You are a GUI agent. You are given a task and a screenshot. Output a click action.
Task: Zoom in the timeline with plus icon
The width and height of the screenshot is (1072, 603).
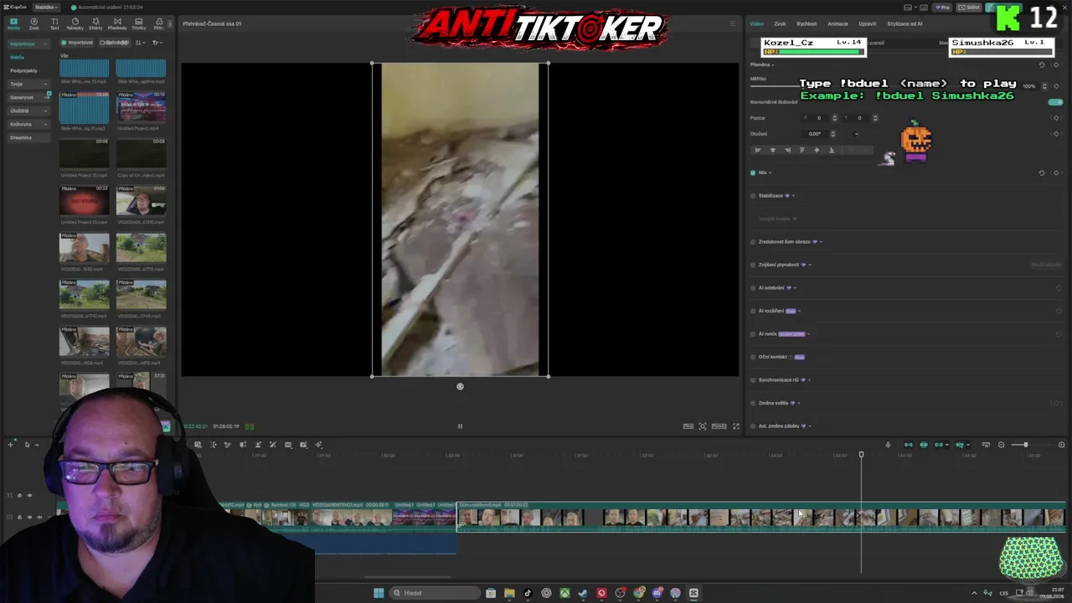coord(1061,445)
